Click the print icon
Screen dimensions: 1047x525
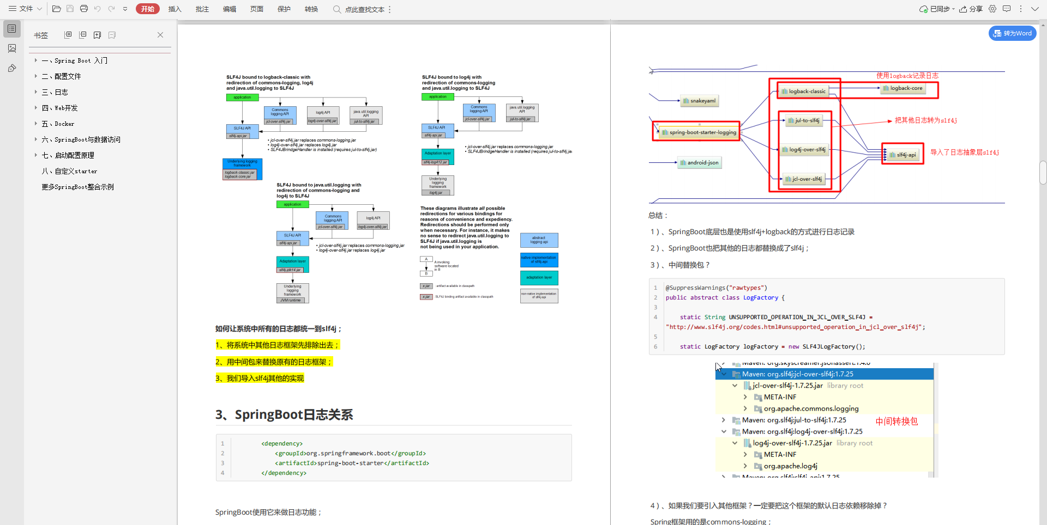coord(84,9)
